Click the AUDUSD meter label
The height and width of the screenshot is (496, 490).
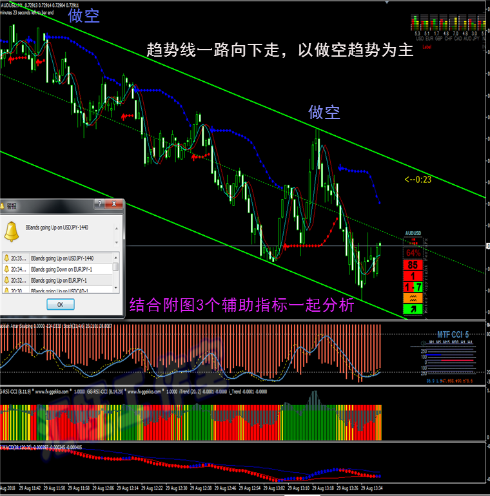[x=413, y=233]
